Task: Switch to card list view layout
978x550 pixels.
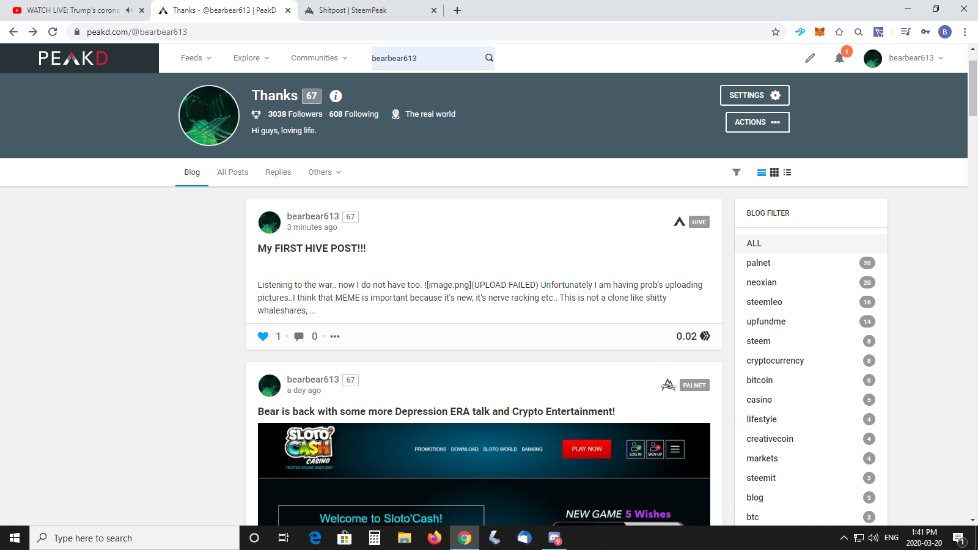Action: pyautogui.click(x=761, y=172)
